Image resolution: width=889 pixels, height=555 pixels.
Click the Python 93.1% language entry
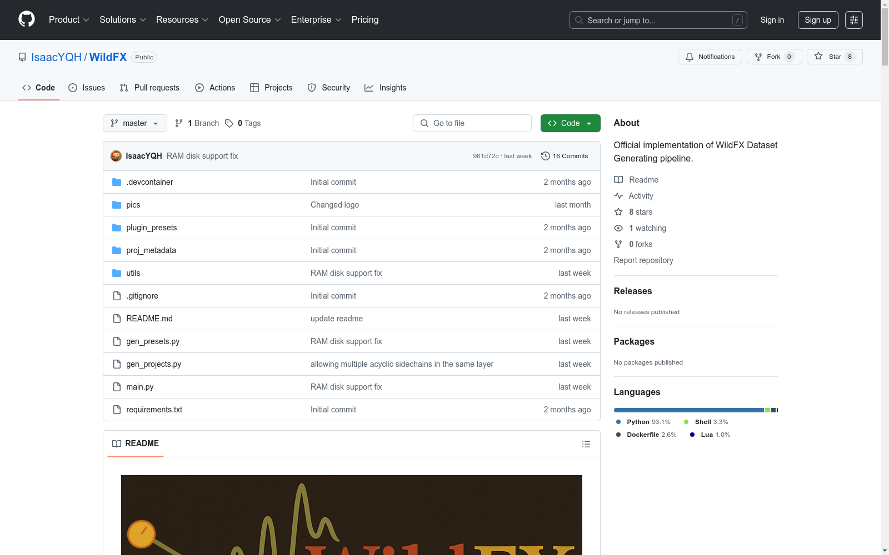(x=643, y=422)
